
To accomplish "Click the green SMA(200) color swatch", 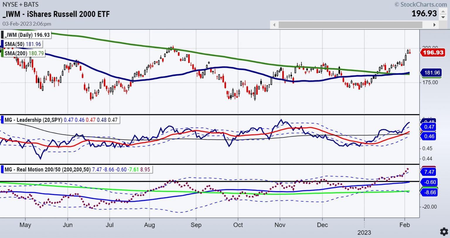I will point(2,53).
